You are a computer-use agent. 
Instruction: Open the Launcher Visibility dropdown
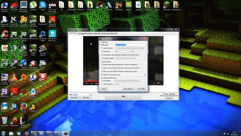(x=131, y=58)
